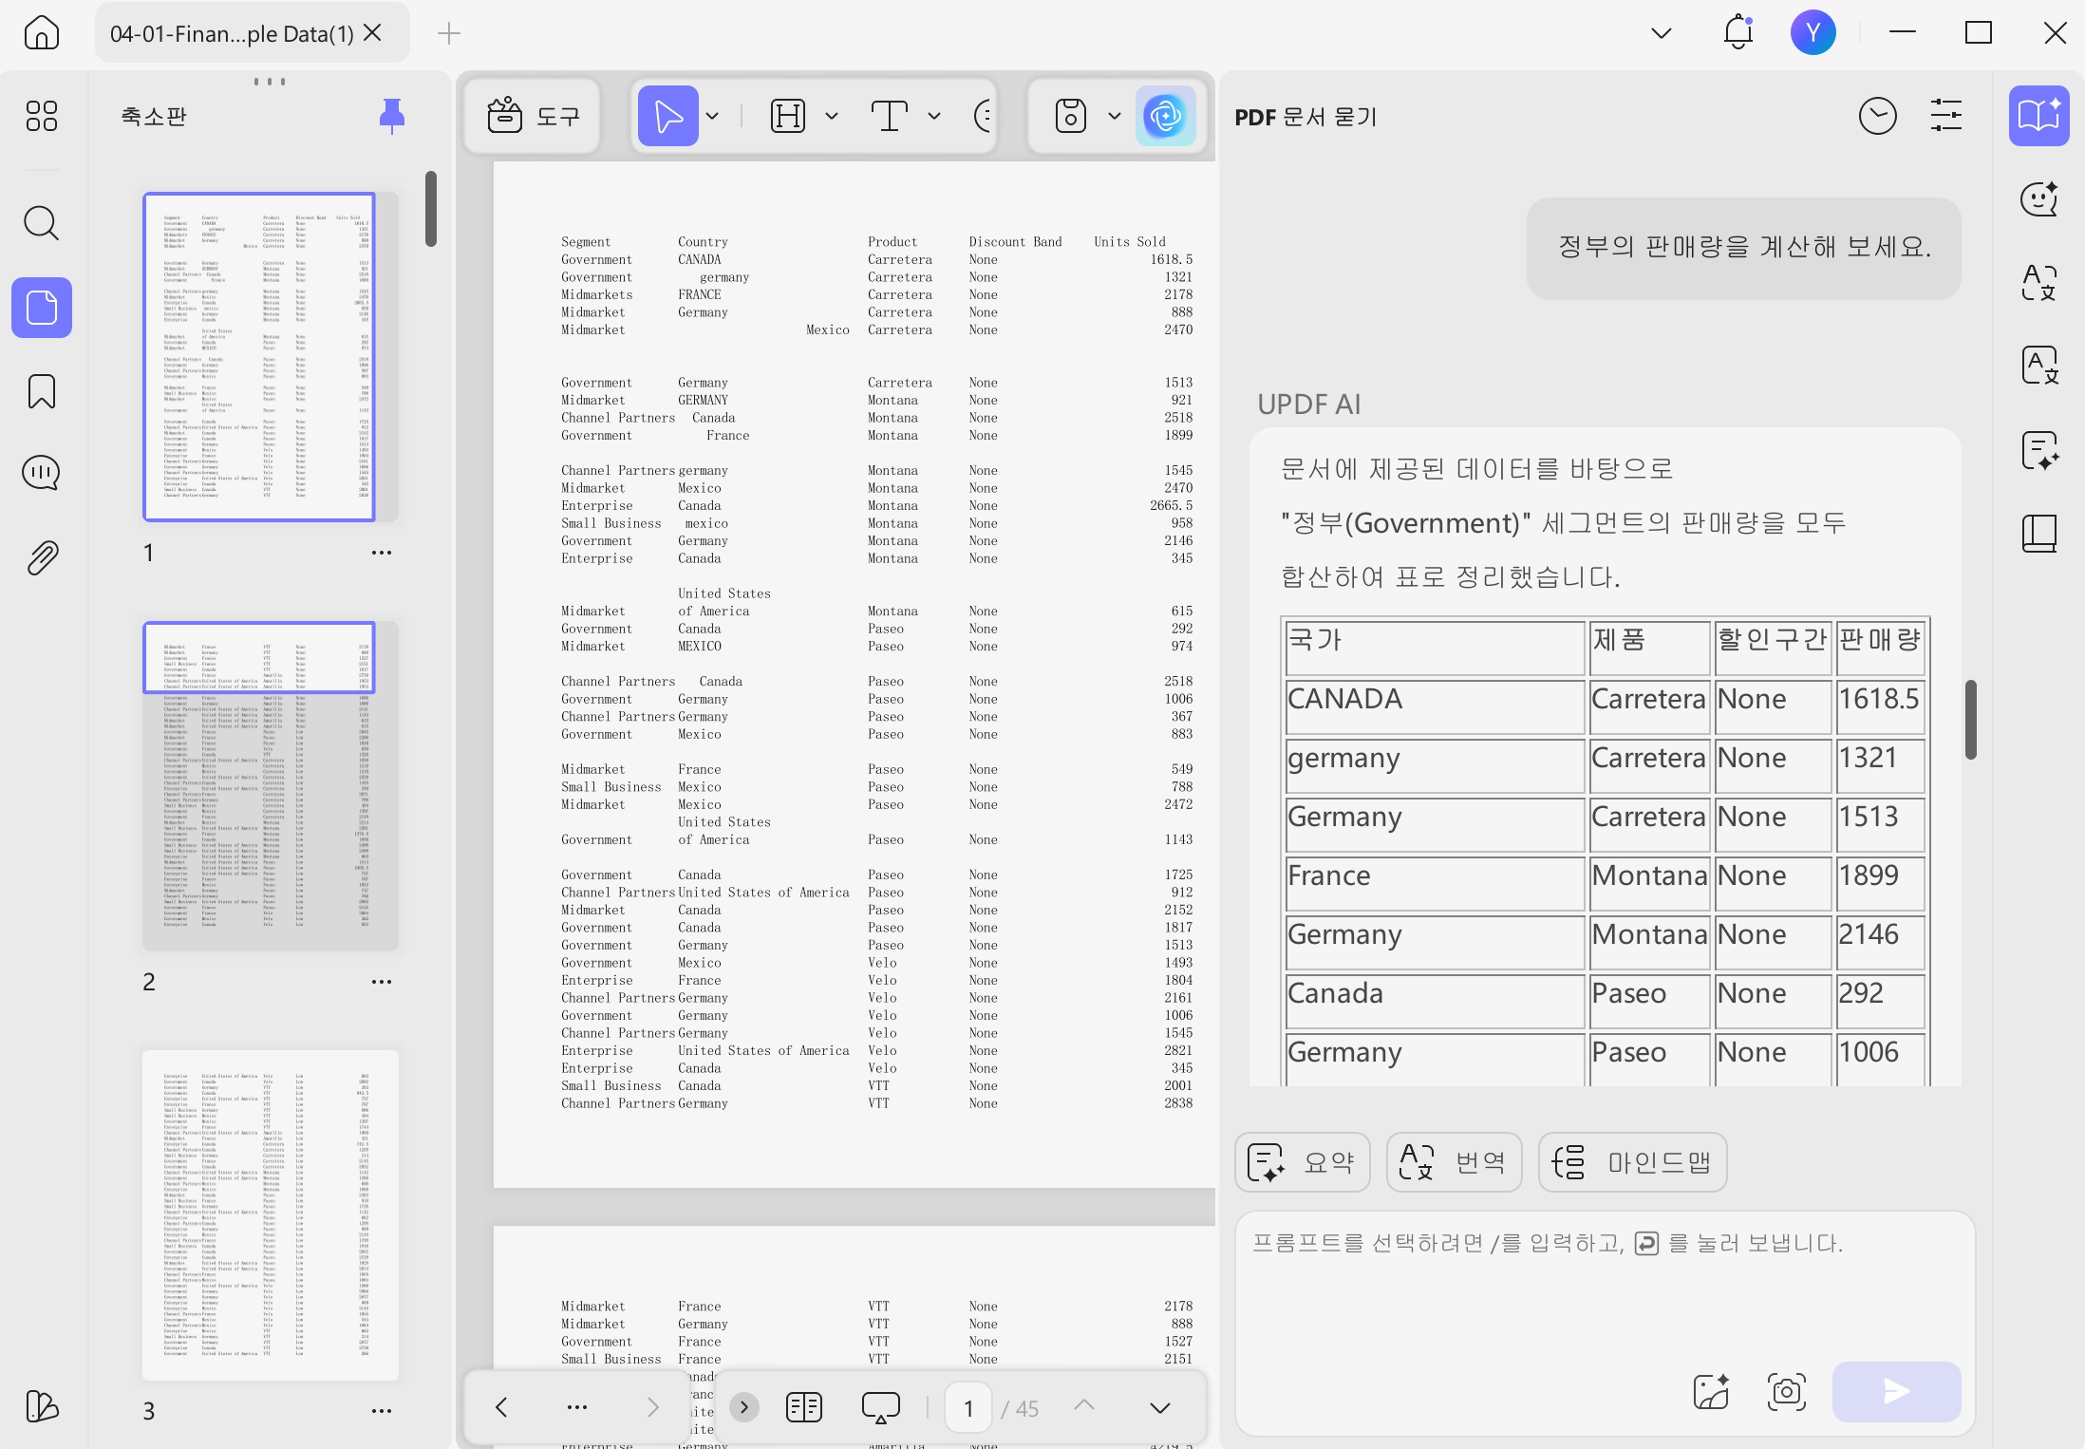
Task: Click the save document icon
Action: (x=1071, y=116)
